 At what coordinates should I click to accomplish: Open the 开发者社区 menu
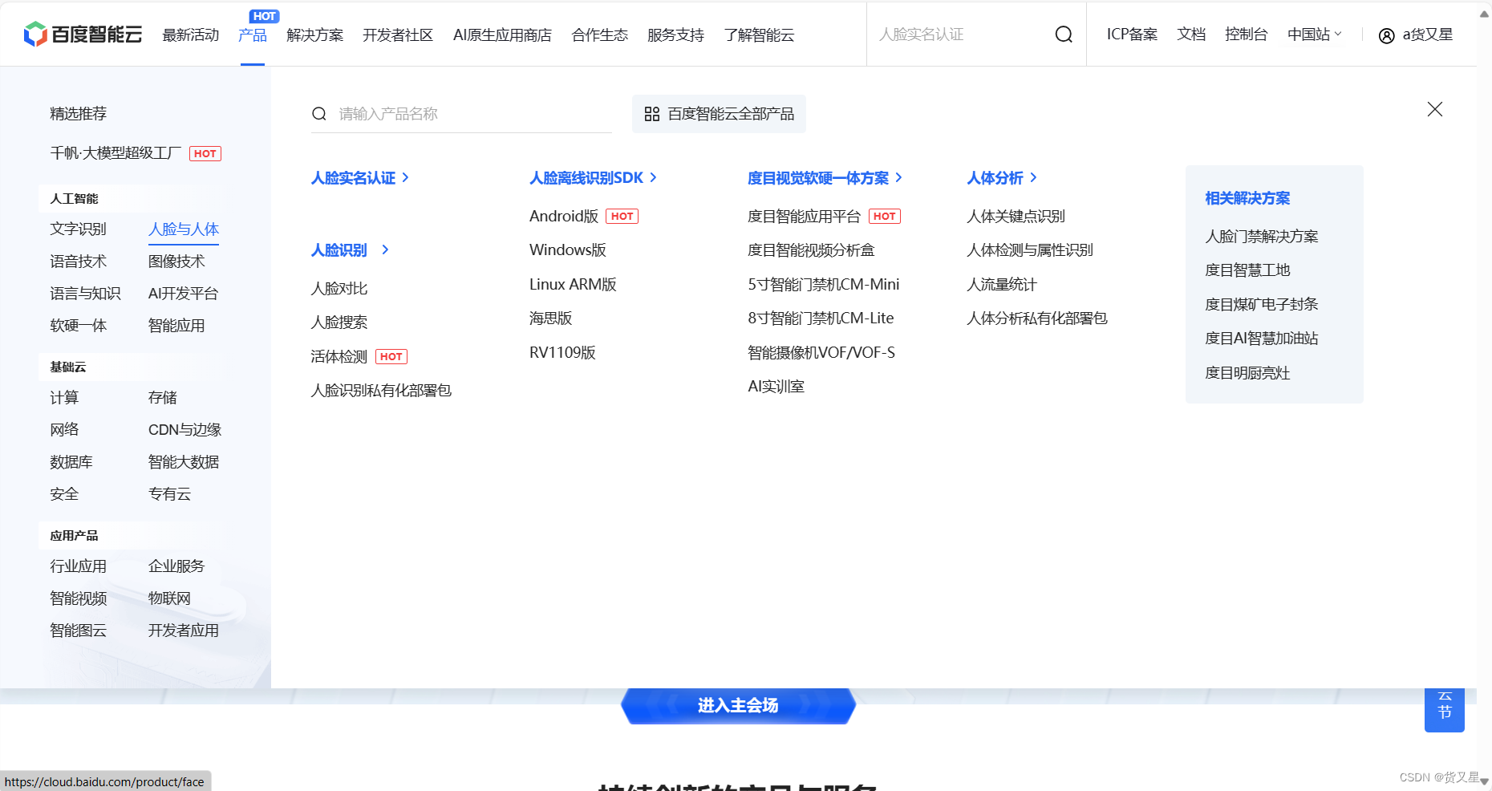pyautogui.click(x=398, y=35)
